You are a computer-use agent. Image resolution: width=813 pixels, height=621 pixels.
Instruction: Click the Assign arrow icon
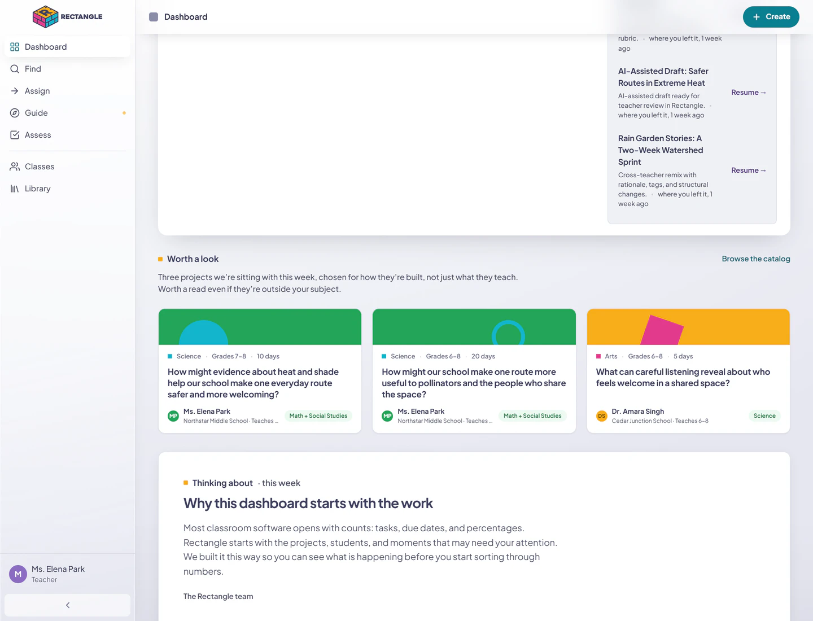(15, 91)
